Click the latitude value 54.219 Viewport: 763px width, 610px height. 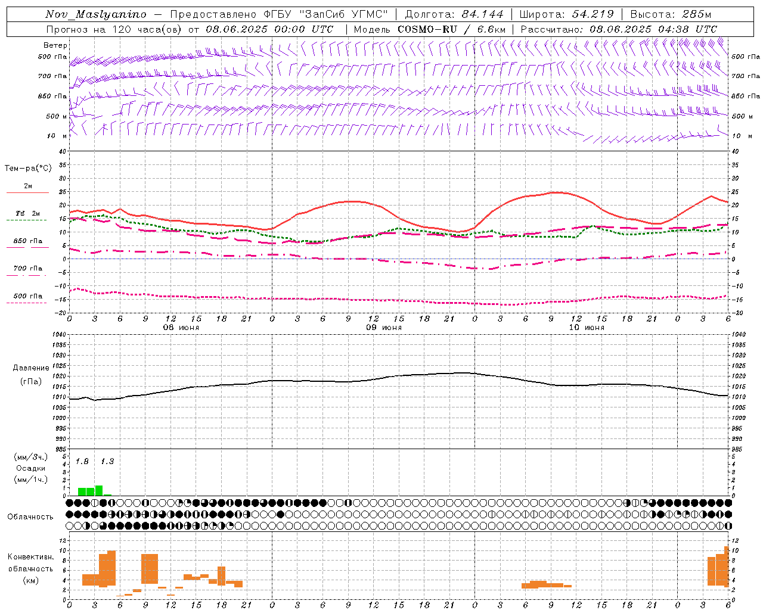tap(593, 14)
